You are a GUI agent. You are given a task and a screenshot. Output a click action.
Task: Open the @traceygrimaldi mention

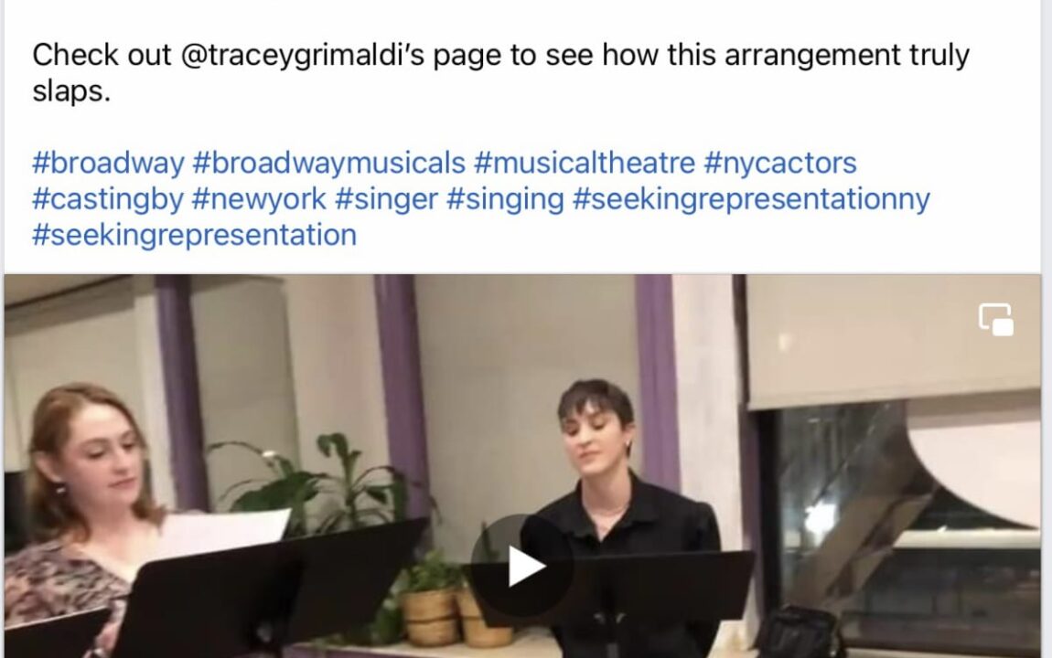tap(303, 55)
